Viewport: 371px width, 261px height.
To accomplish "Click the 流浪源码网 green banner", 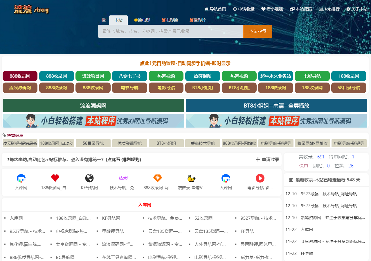I will 93,106.
